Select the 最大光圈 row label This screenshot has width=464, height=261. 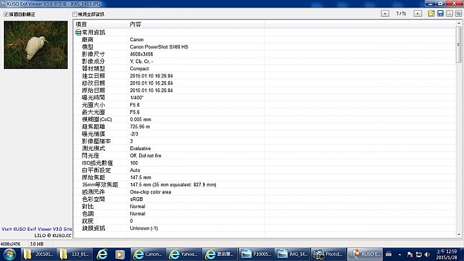pos(93,112)
